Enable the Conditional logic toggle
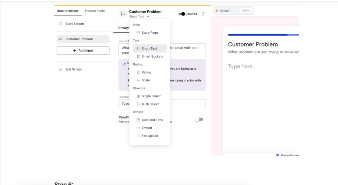Viewport: 338px width, 185px height. click(199, 120)
